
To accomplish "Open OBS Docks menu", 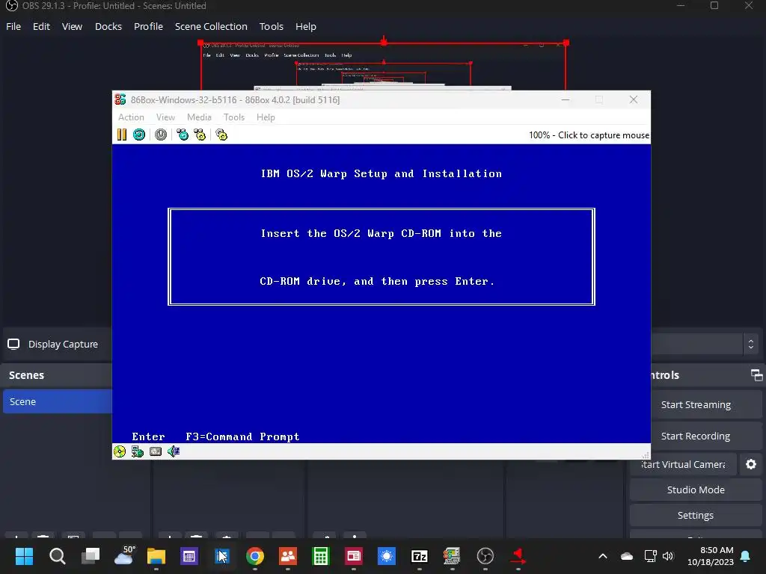I will tap(108, 26).
